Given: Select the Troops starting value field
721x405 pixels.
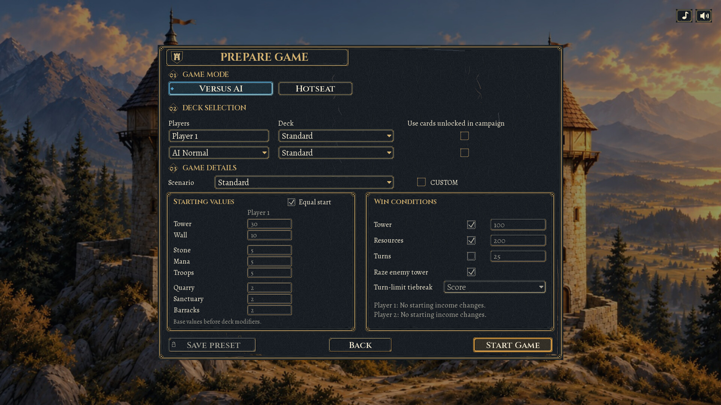Looking at the screenshot, I should coord(270,273).
